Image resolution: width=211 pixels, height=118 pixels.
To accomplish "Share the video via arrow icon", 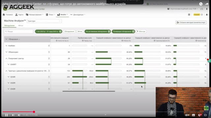I will point(207,4).
